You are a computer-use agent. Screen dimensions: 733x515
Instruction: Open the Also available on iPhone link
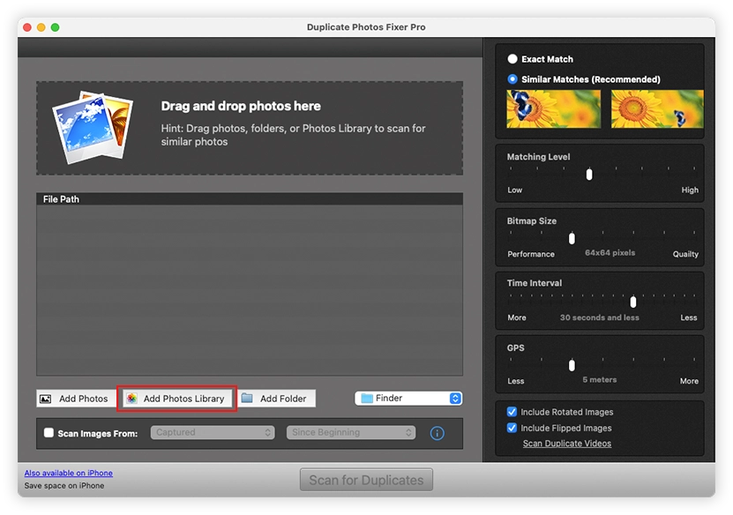(x=68, y=473)
